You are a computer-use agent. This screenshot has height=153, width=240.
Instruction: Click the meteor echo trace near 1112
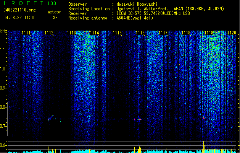coord(51,118)
